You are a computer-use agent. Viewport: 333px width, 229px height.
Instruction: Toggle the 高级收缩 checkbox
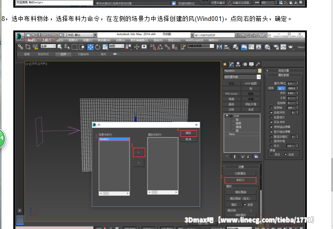click(x=271, y=141)
